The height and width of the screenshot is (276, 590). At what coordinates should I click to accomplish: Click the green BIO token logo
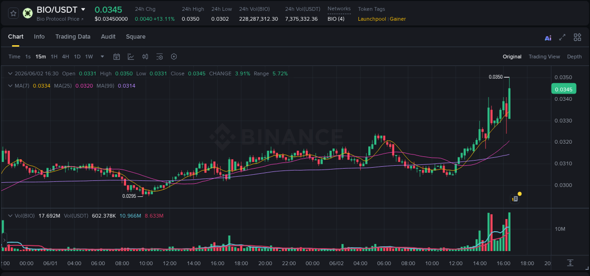[27, 13]
